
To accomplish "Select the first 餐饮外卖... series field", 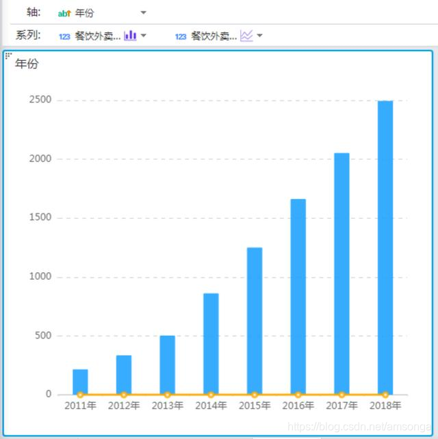I will (97, 36).
